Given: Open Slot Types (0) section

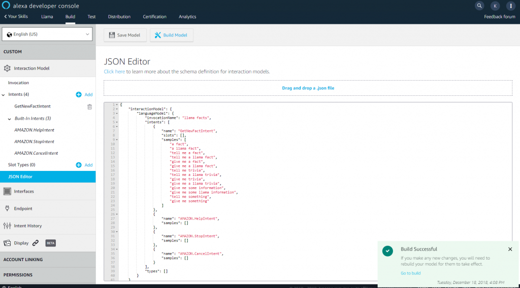Looking at the screenshot, I should [x=21, y=165].
